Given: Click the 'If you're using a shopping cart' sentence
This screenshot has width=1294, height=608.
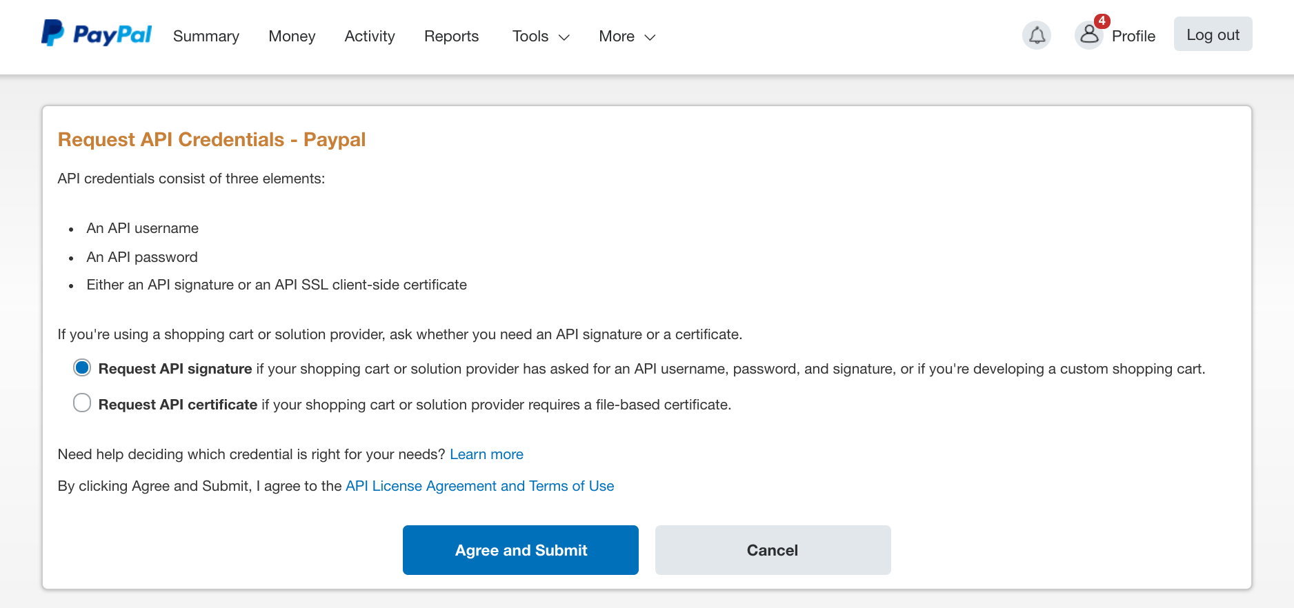Looking at the screenshot, I should [x=400, y=334].
